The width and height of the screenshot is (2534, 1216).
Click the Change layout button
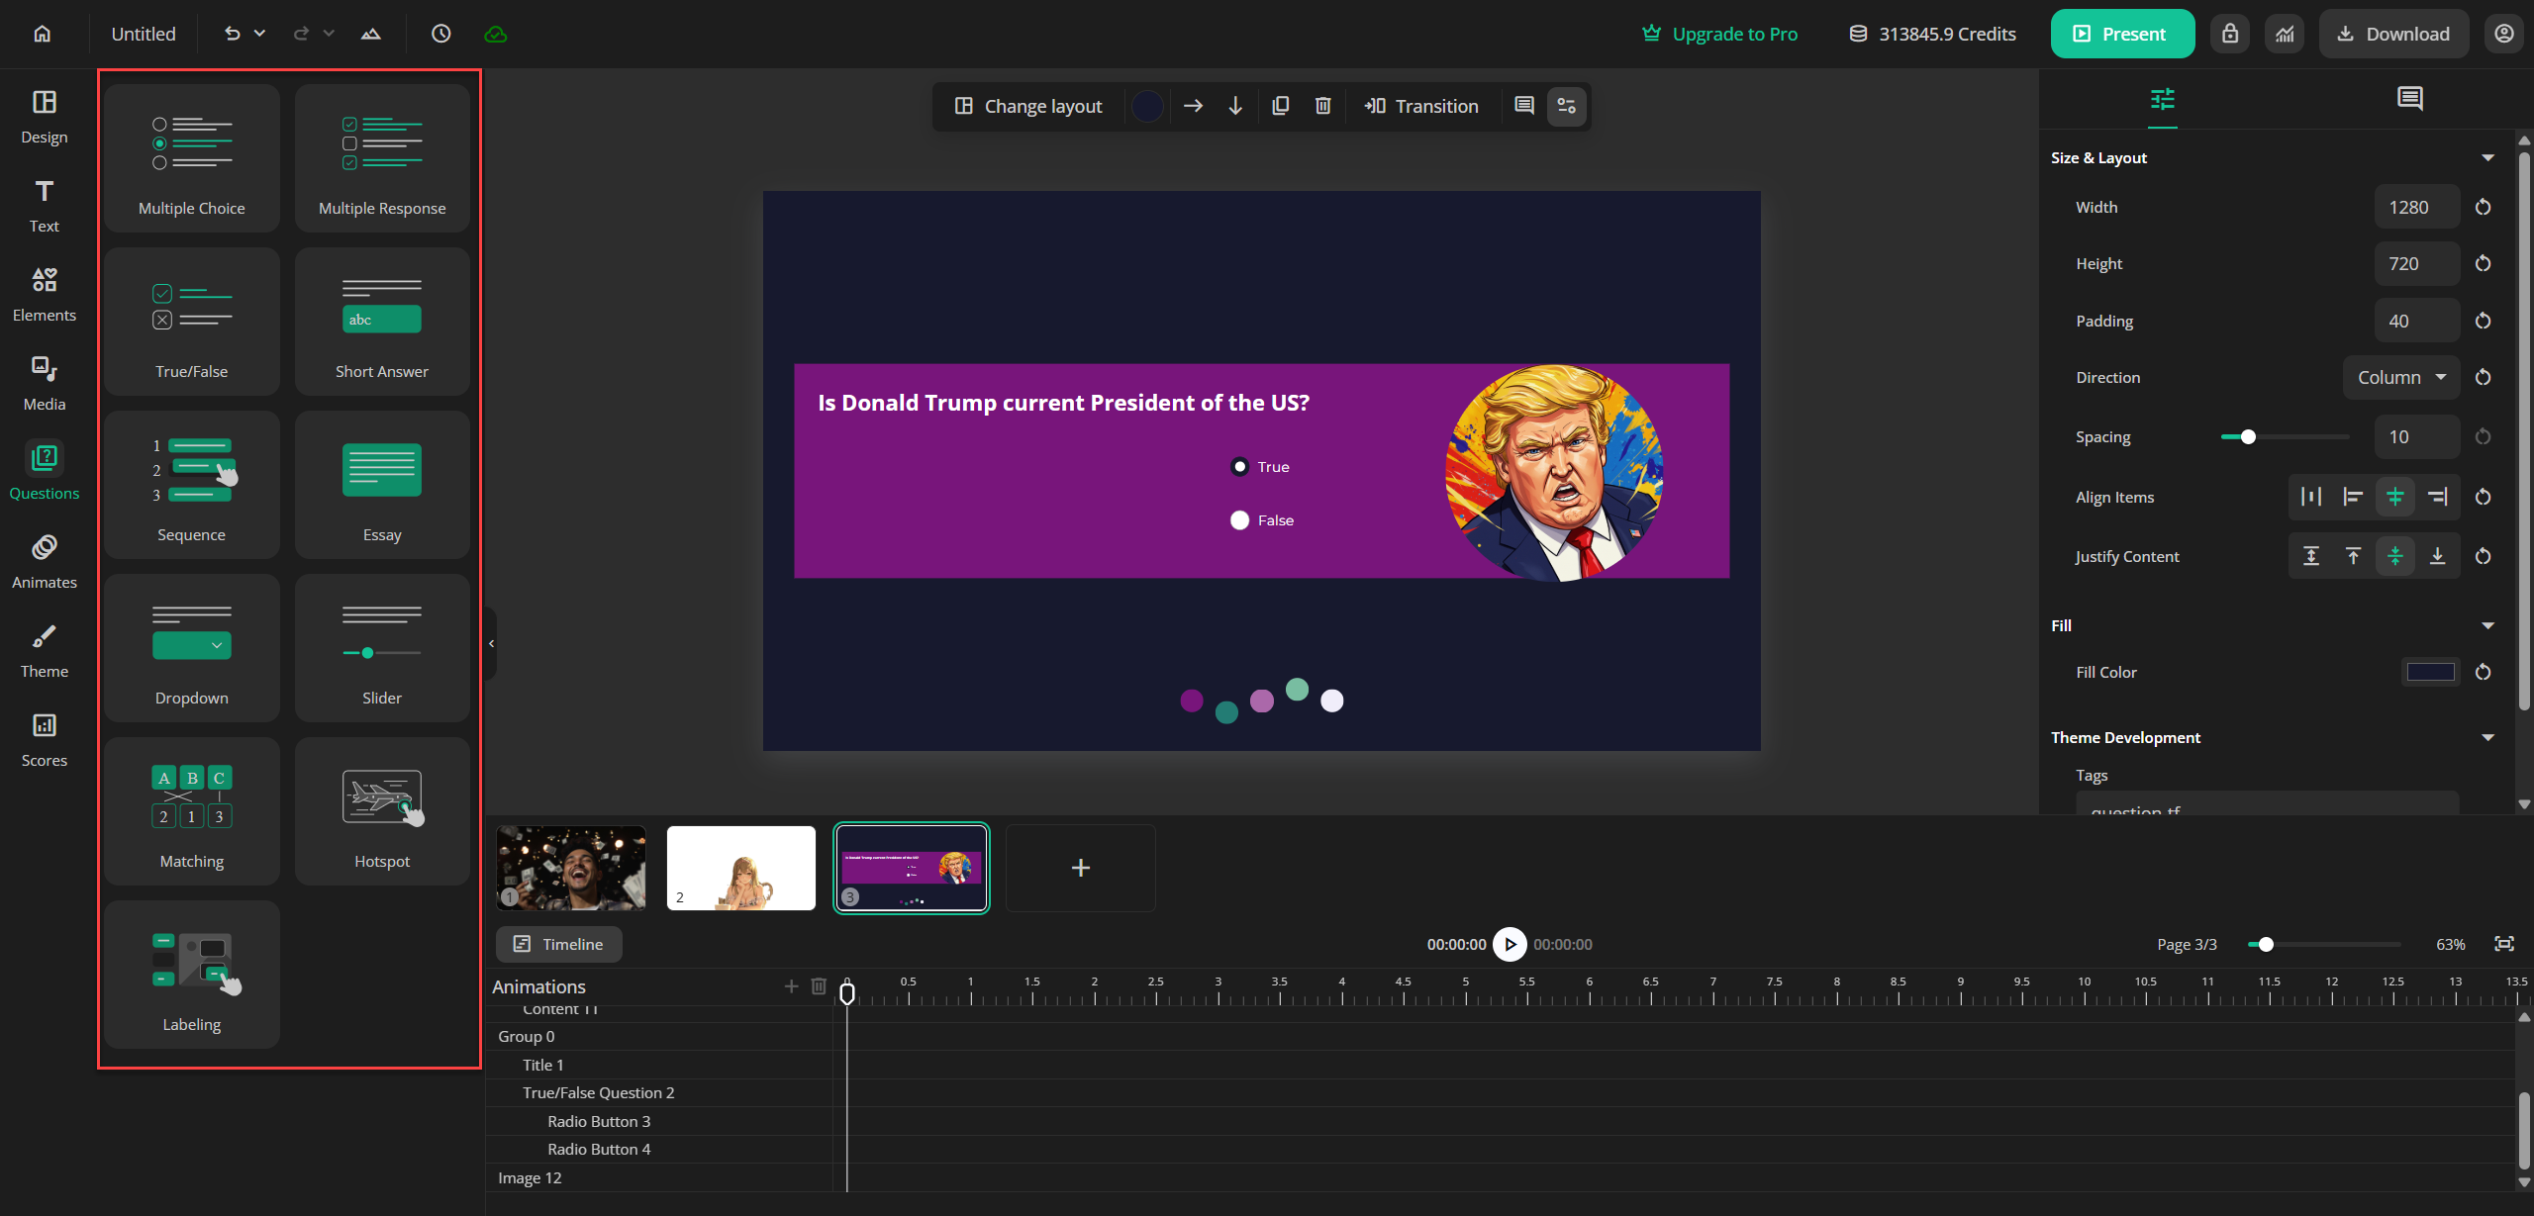1028,106
